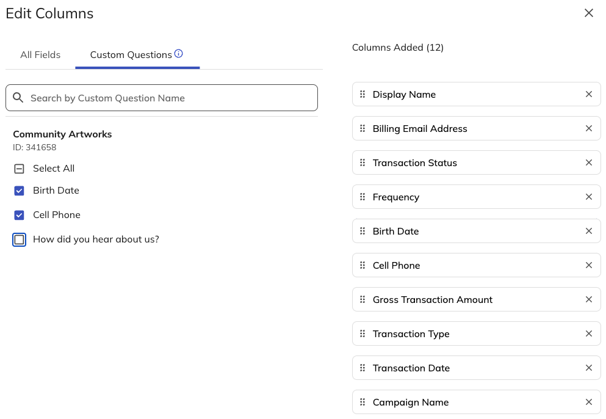Remove the Transaction Type column
Viewport: 606px width, 419px height.
click(x=589, y=333)
